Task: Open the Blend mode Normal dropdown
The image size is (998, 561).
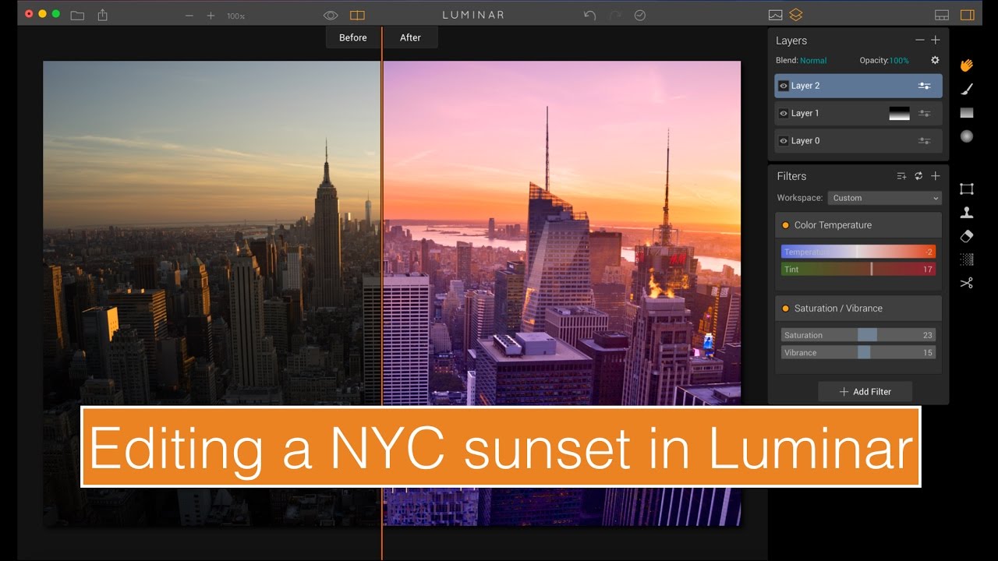Action: tap(813, 60)
